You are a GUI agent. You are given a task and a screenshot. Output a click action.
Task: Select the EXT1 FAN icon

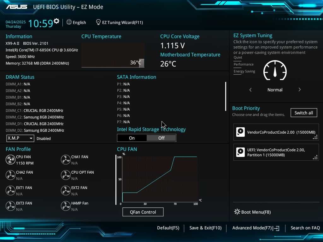10,191
